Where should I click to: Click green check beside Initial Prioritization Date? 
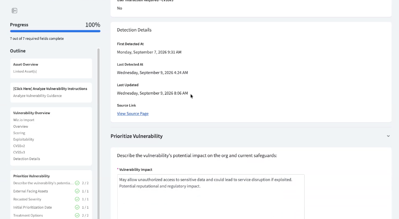pos(77,207)
